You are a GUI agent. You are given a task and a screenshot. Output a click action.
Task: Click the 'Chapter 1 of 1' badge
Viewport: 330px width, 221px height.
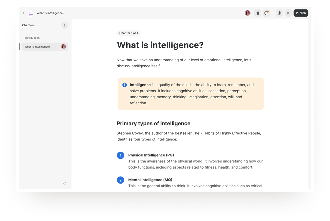pos(128,33)
